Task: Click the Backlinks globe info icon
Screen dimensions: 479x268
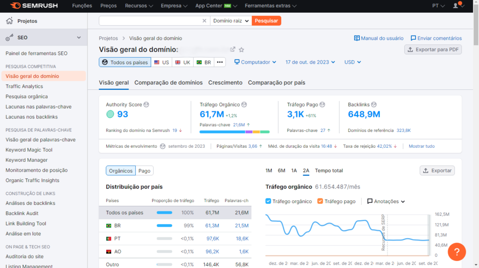Action: point(374,104)
